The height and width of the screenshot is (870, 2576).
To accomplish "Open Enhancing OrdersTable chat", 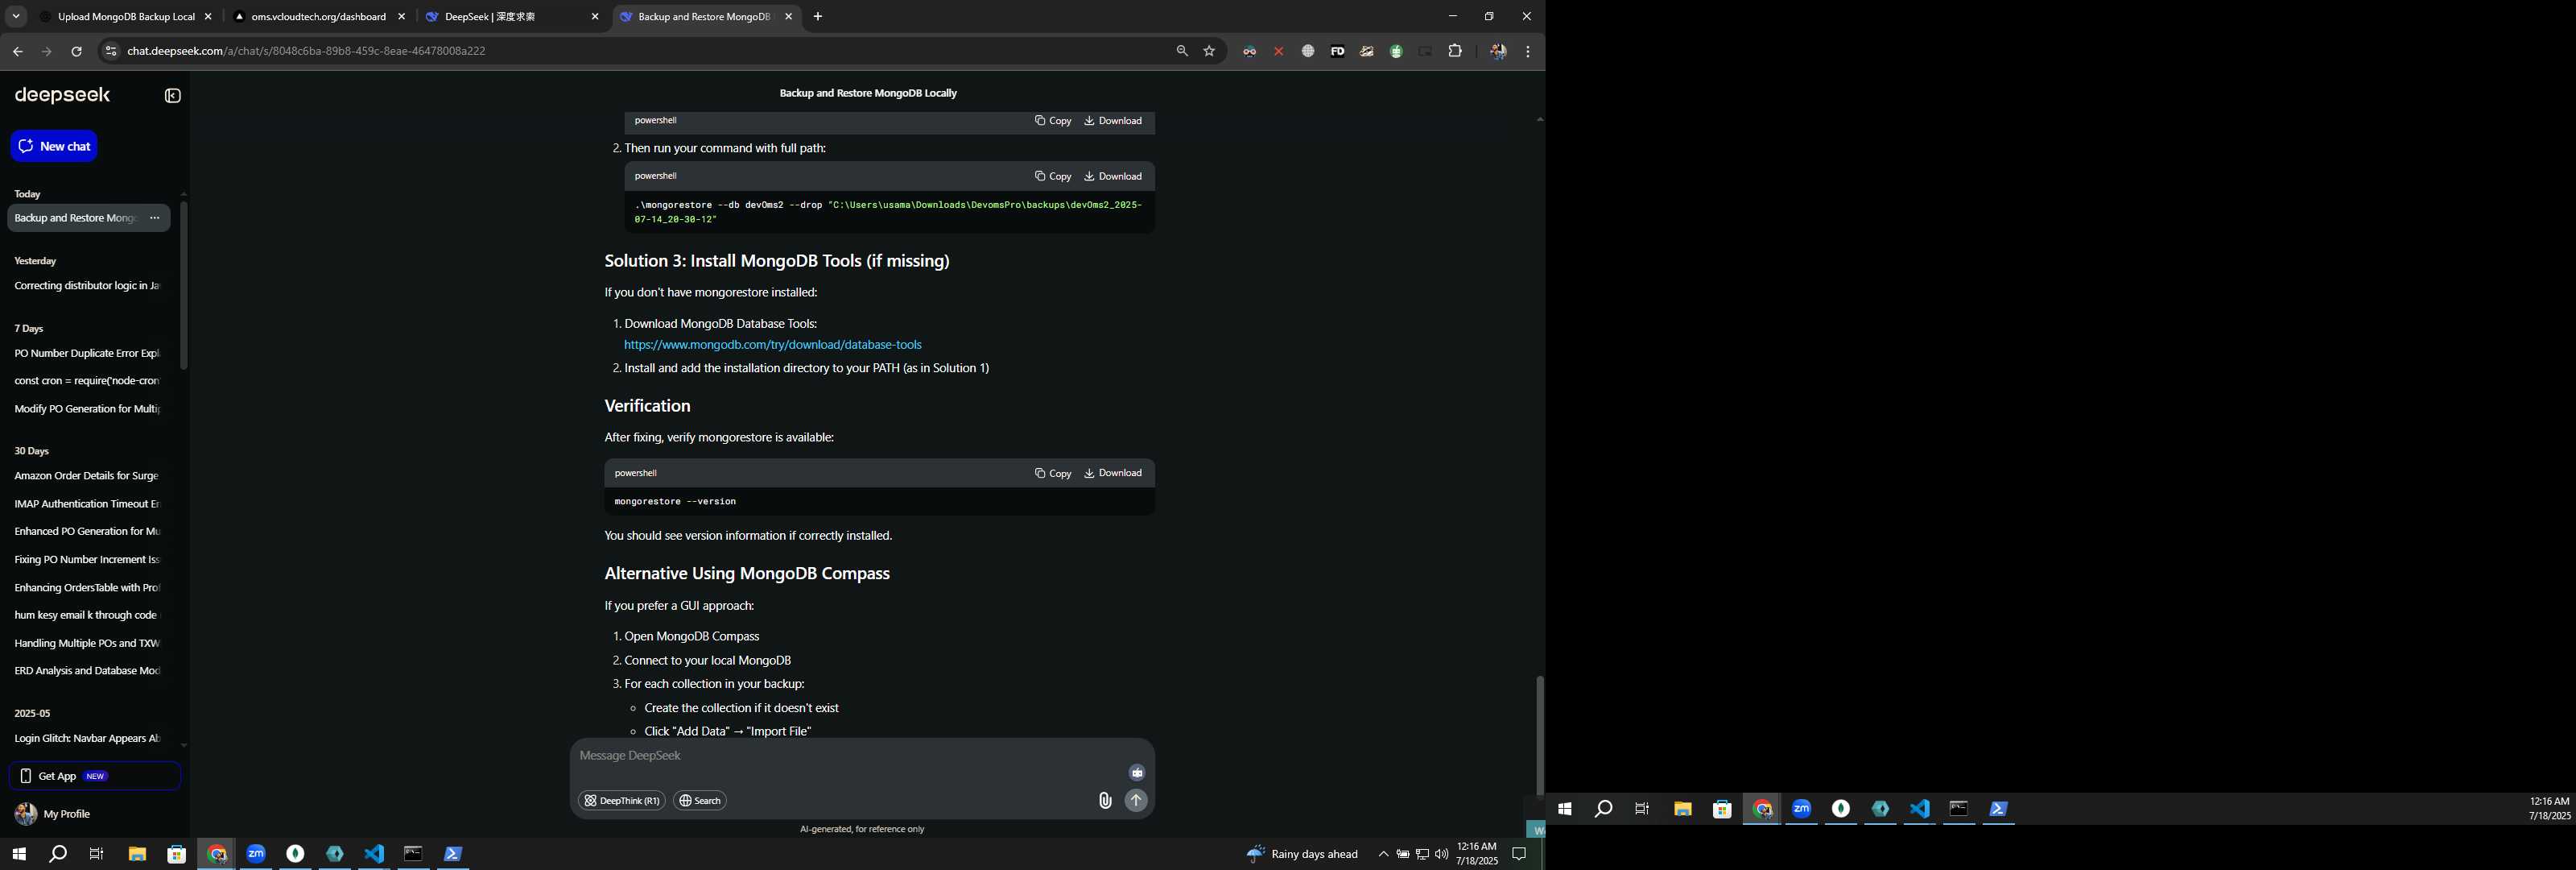I will (87, 588).
